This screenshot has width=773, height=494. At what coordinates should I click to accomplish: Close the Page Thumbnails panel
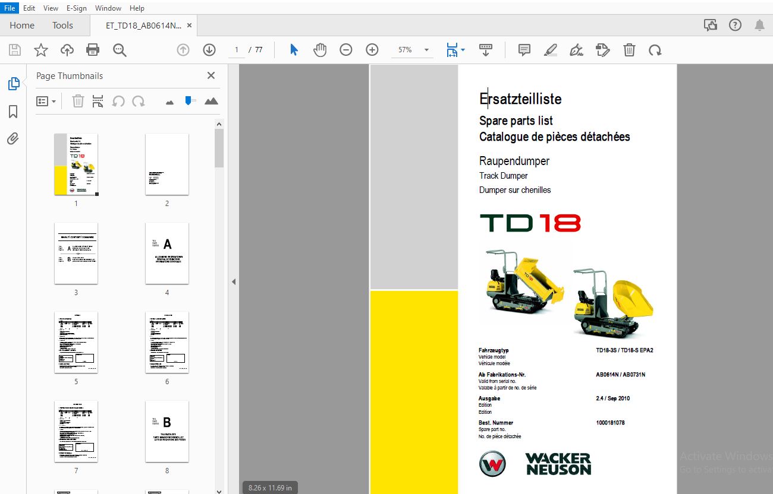211,75
